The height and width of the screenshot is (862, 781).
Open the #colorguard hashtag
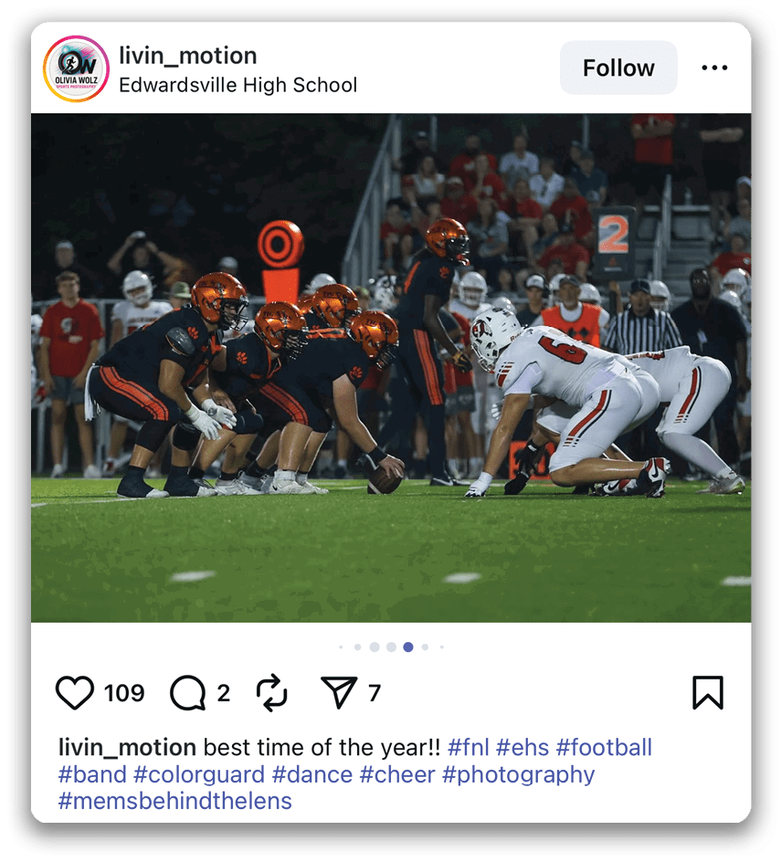coord(199,774)
